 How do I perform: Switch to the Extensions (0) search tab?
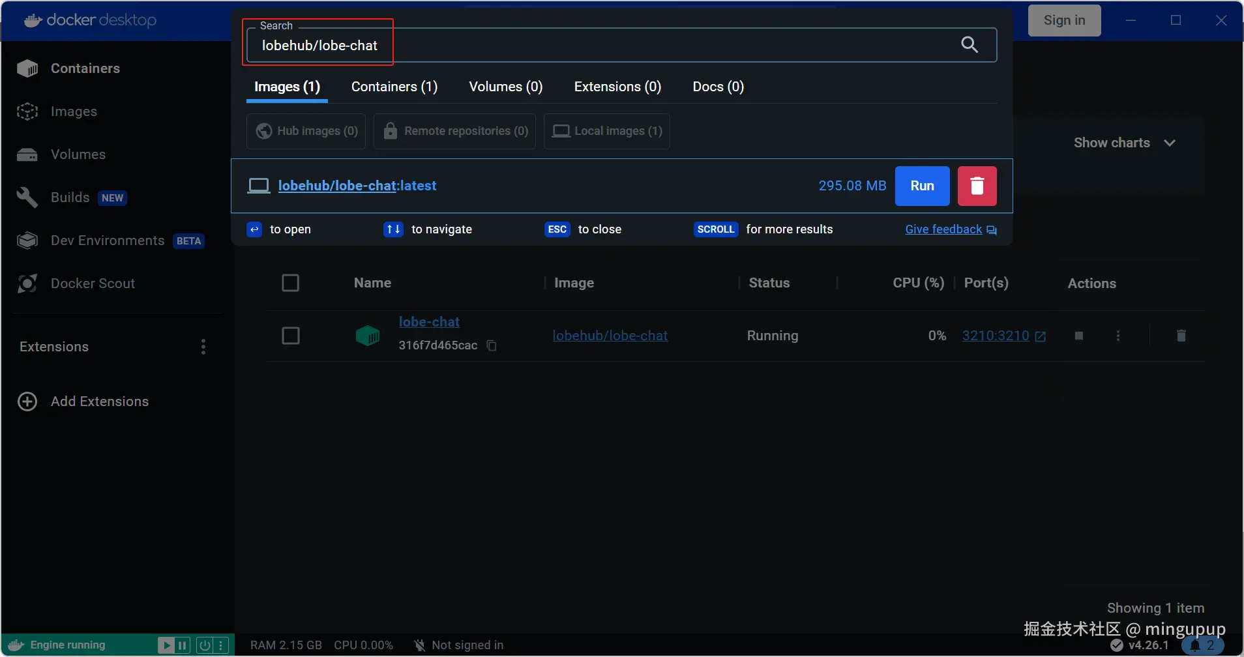click(617, 87)
